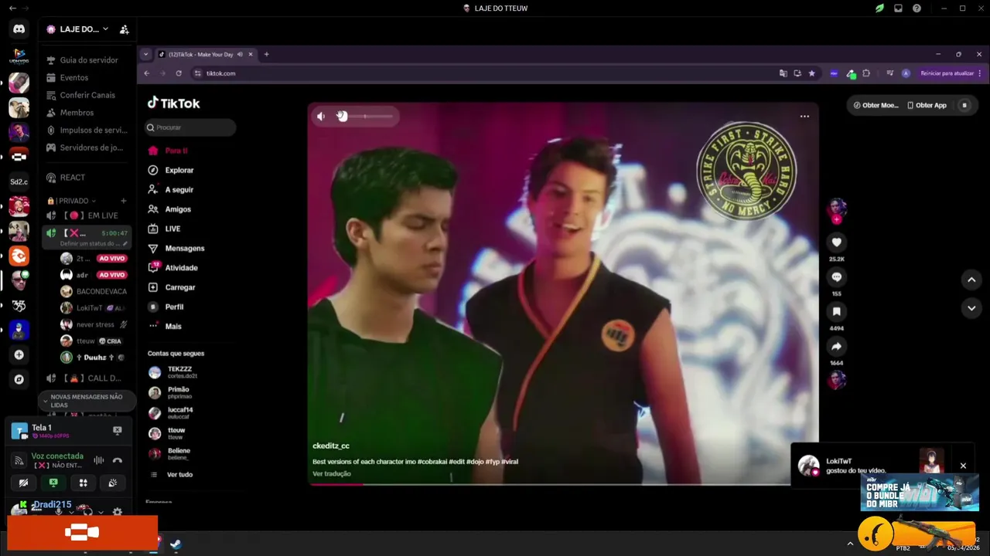Follow creator with the plus badge

pyautogui.click(x=836, y=219)
